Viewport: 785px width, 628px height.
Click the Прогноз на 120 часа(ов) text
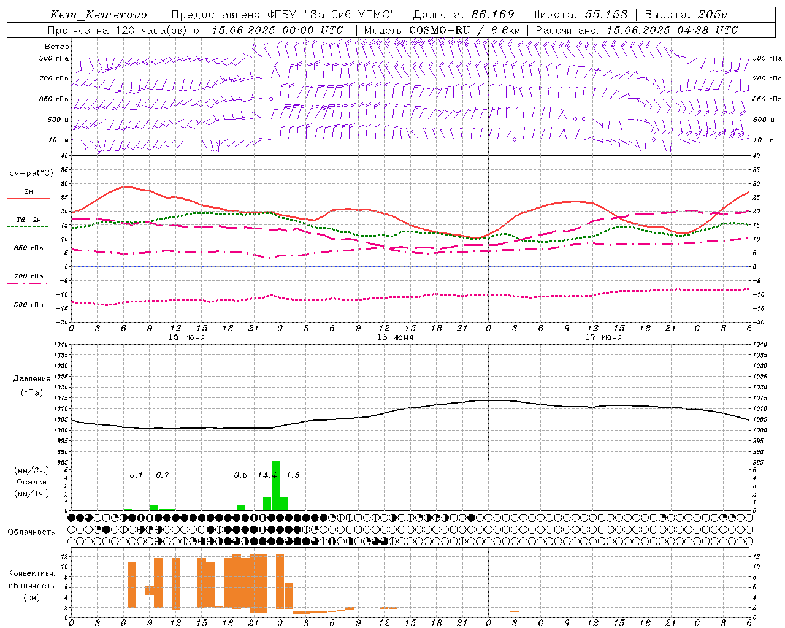118,30
